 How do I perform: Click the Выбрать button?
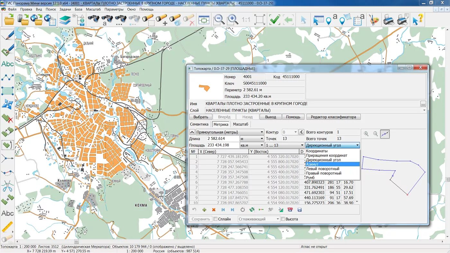tap(201, 117)
